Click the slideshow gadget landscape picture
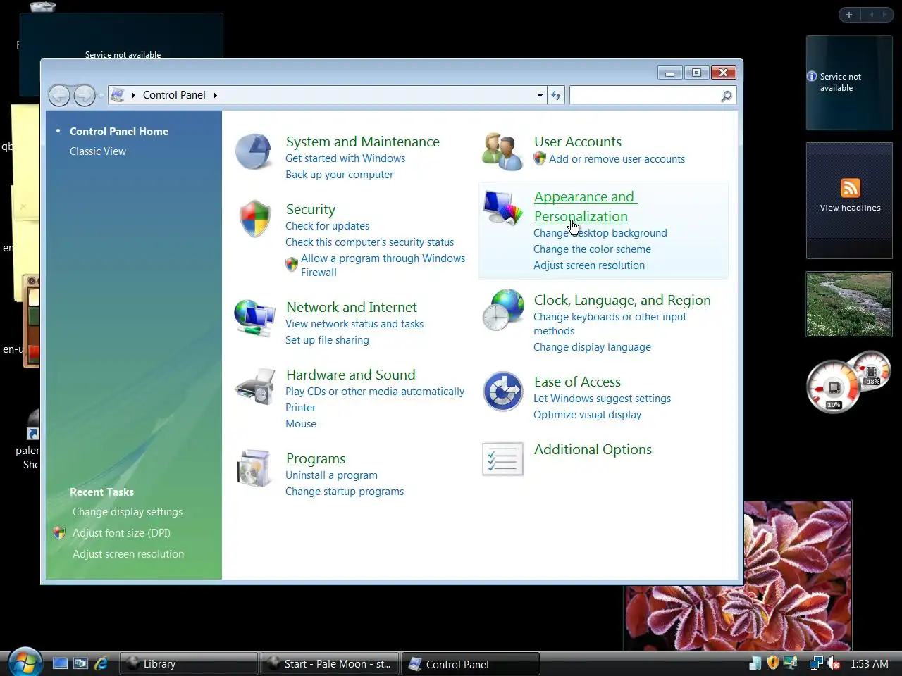This screenshot has height=676, width=902. [849, 304]
